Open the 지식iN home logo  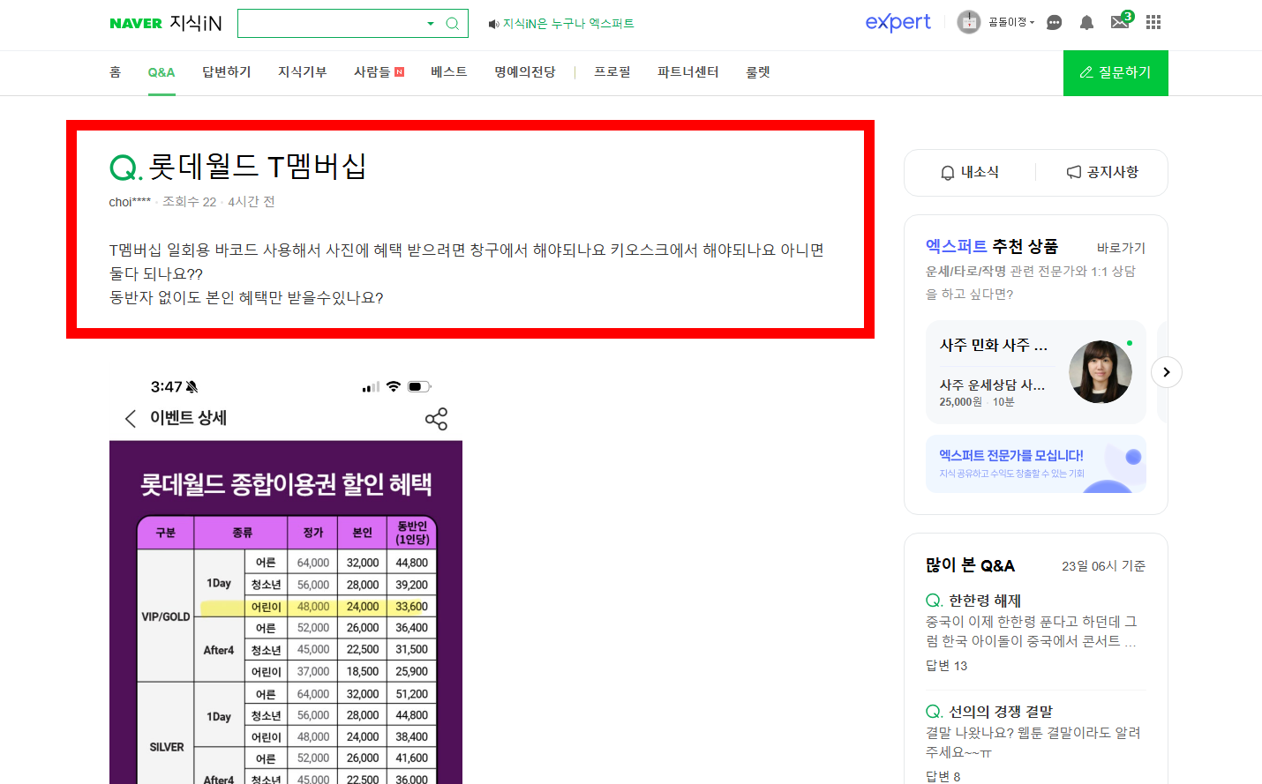pyautogui.click(x=195, y=23)
